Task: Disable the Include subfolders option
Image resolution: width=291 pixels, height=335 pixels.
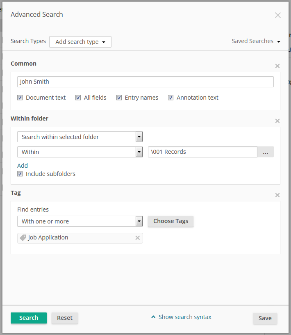Action: [20, 174]
